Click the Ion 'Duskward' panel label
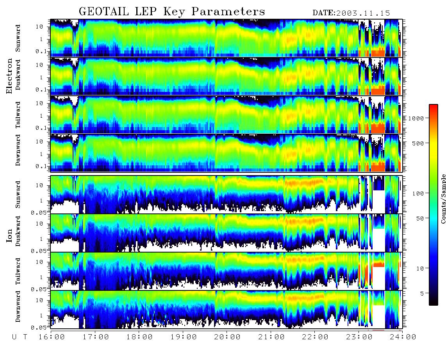 tap(18, 231)
